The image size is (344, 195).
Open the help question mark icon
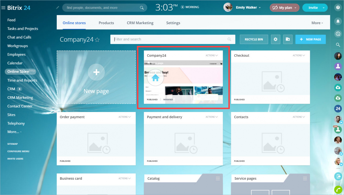338,8
